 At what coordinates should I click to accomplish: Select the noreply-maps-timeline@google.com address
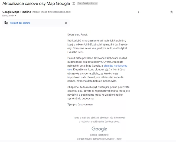click(51, 12)
